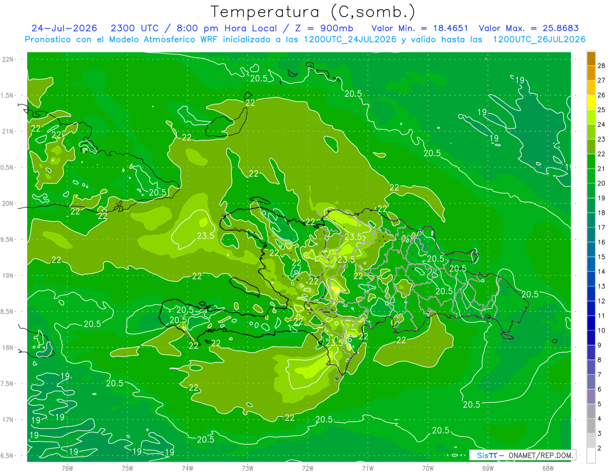
Task: Click the '76W' longitude axis label
Action: [x=67, y=468]
